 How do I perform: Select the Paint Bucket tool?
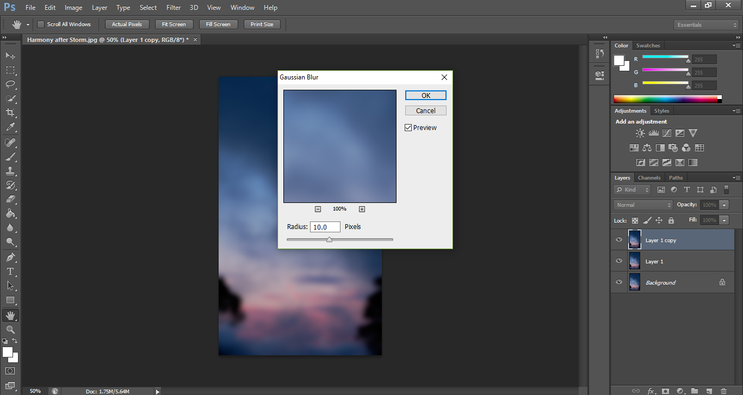pos(10,214)
